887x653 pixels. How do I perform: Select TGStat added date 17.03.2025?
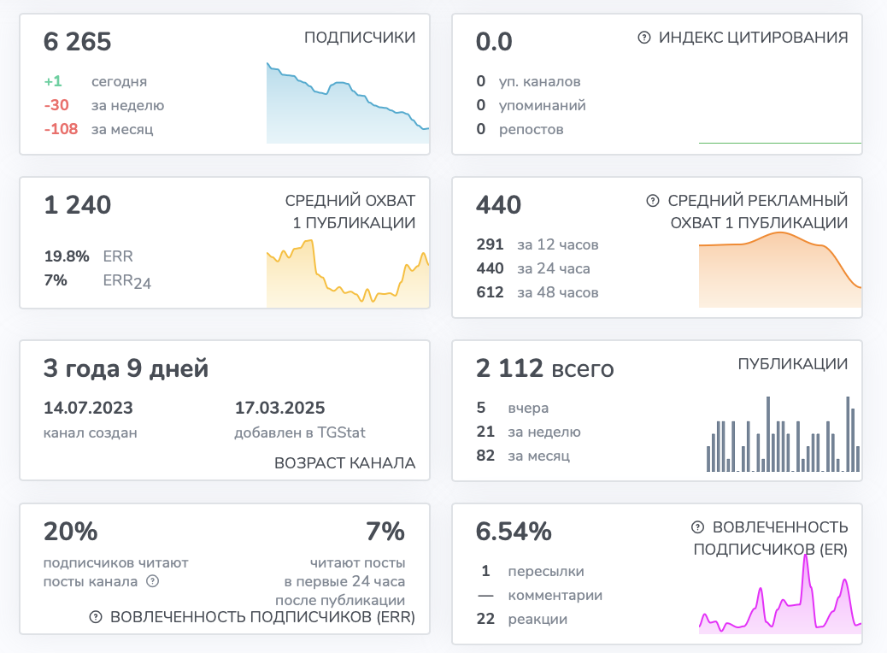280,408
